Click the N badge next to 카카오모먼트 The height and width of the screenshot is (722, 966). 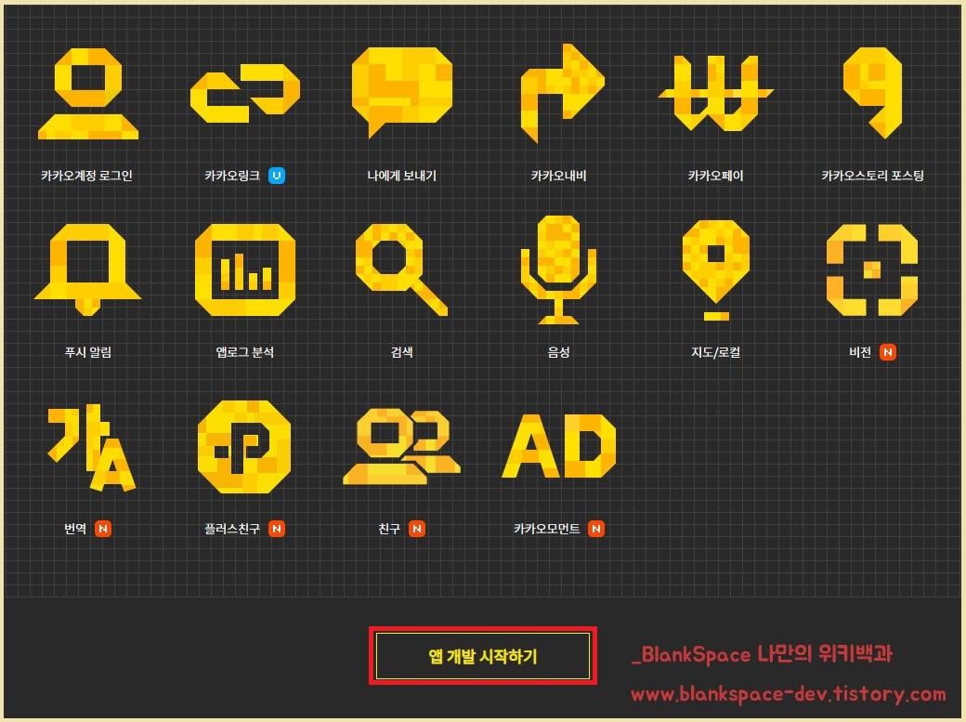596,529
